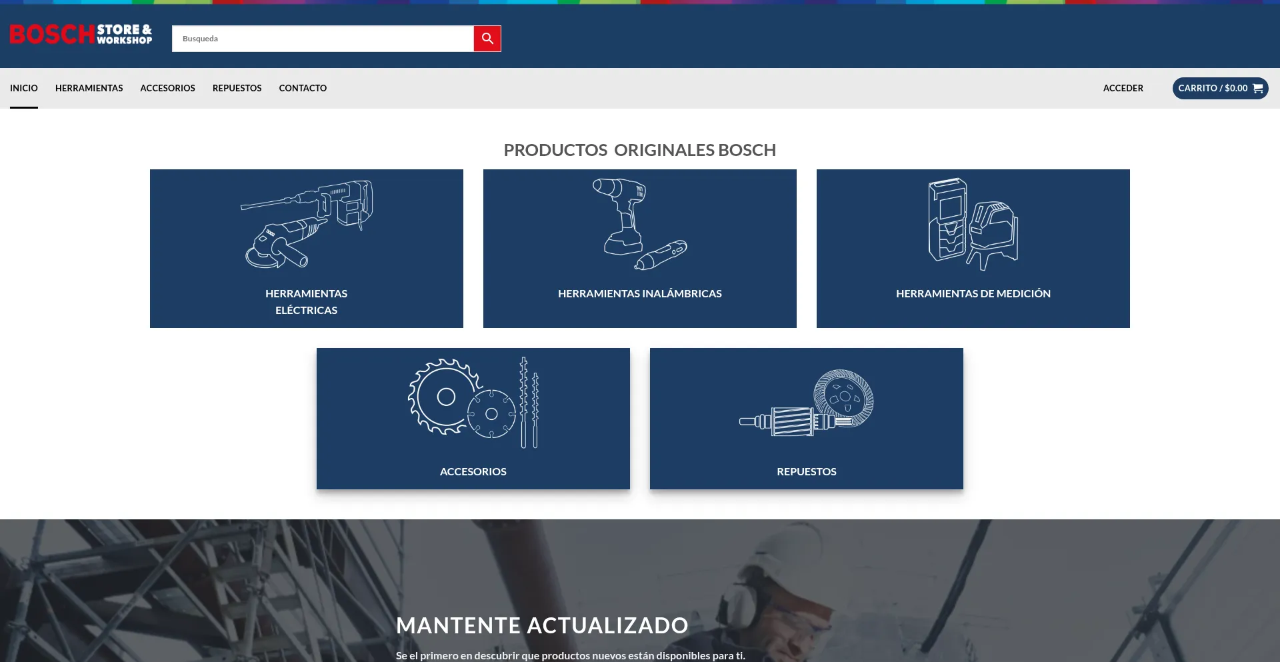Click the Bosch Store & Workshop logo
The height and width of the screenshot is (662, 1280).
[81, 34]
